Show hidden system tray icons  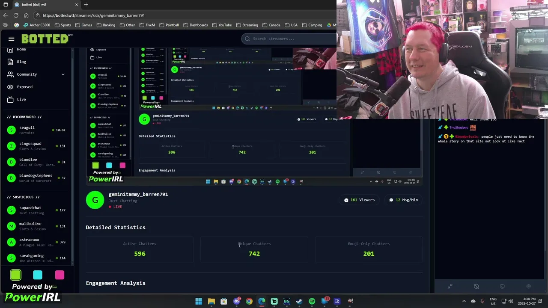pos(464,301)
